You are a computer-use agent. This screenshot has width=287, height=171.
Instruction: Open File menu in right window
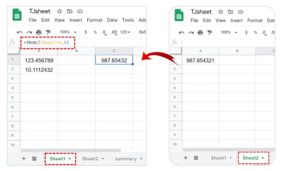[x=194, y=20]
